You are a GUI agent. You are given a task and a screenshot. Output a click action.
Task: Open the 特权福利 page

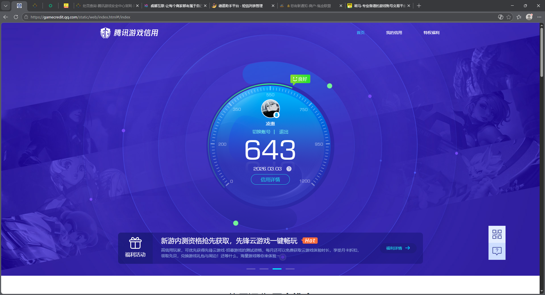click(x=431, y=33)
